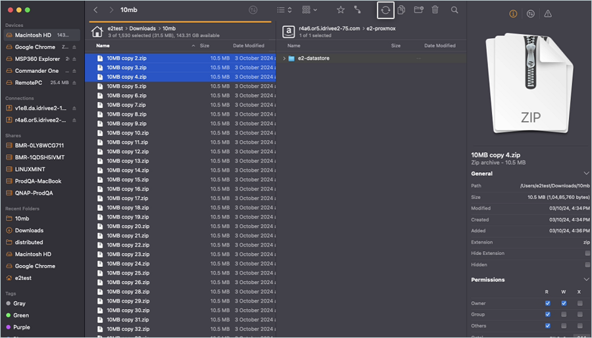The image size is (592, 338).
Task: Click the copy files toolbar icon
Action: (x=401, y=10)
